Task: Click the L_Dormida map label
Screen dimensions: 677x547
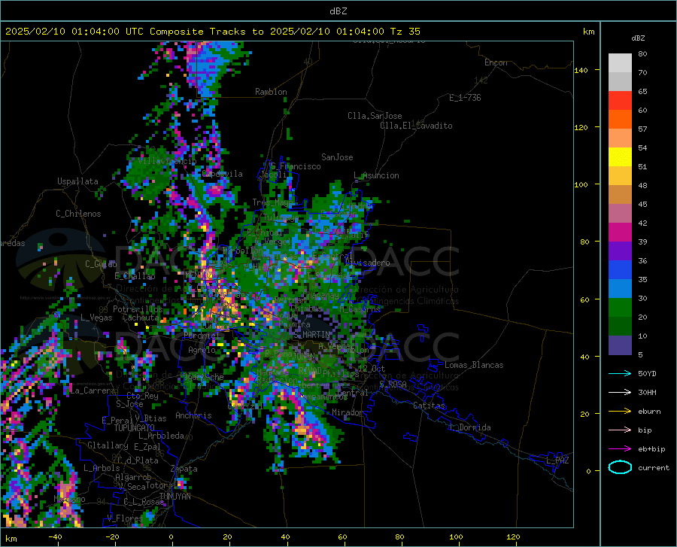Action: [x=469, y=427]
